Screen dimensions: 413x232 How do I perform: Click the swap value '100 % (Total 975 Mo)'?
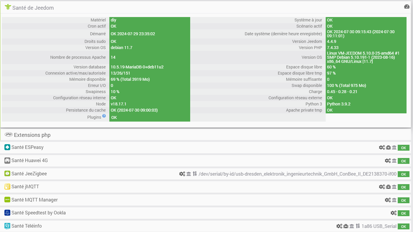347,85
